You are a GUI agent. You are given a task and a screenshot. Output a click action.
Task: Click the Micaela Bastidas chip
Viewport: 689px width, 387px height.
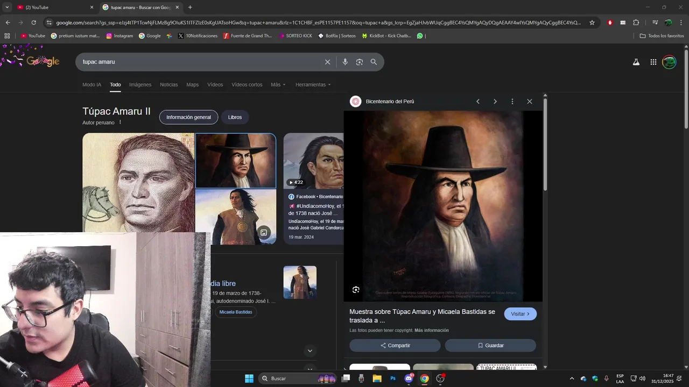point(236,312)
